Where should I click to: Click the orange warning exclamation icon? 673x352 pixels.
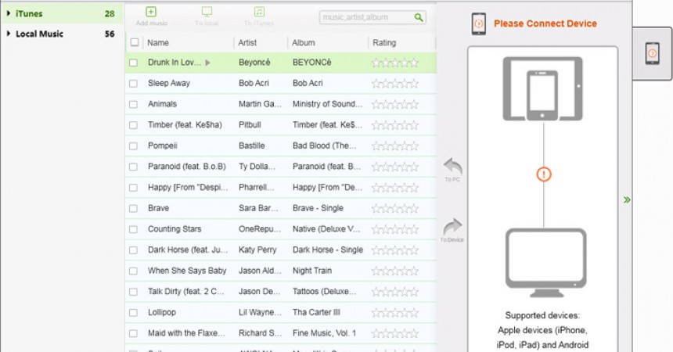544,174
